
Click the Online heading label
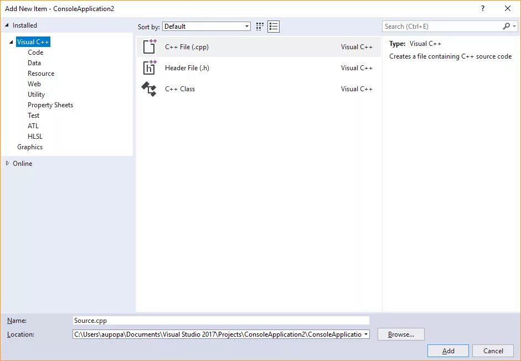click(22, 163)
